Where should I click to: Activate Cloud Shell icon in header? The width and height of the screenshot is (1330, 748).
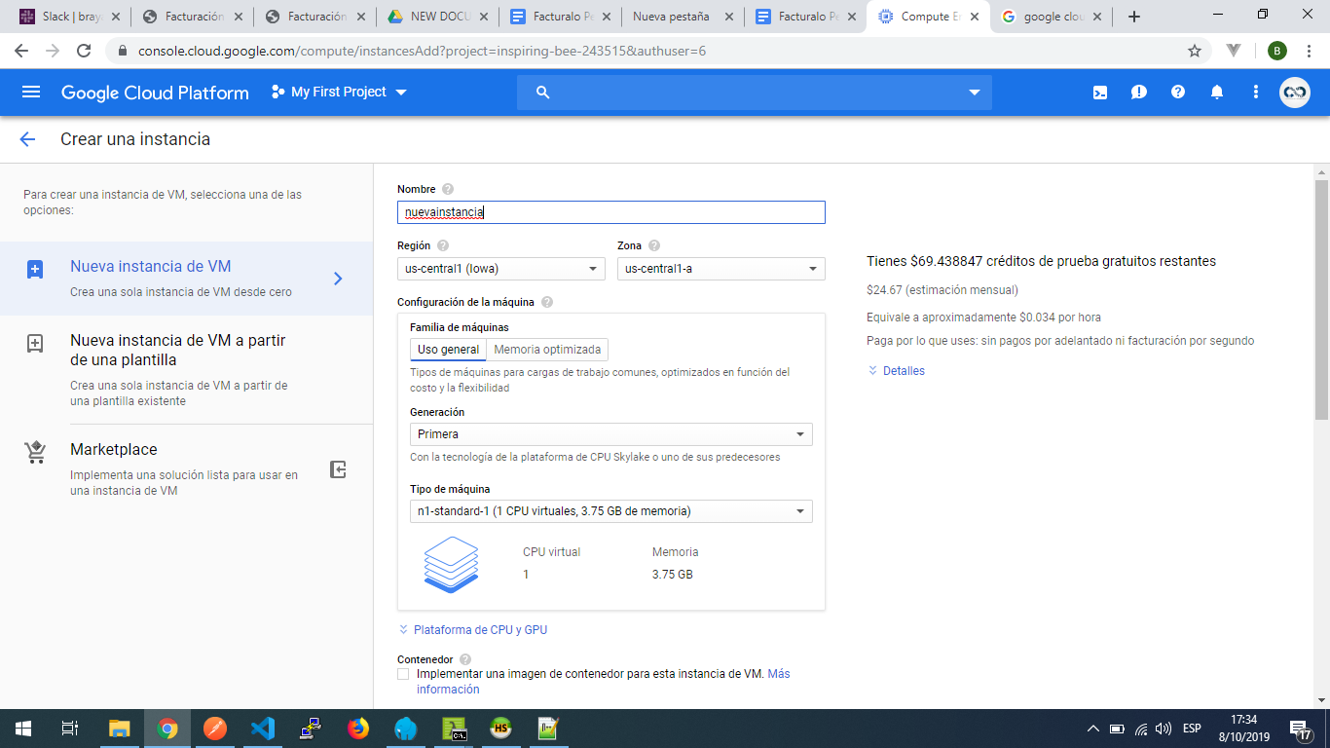[x=1099, y=93]
